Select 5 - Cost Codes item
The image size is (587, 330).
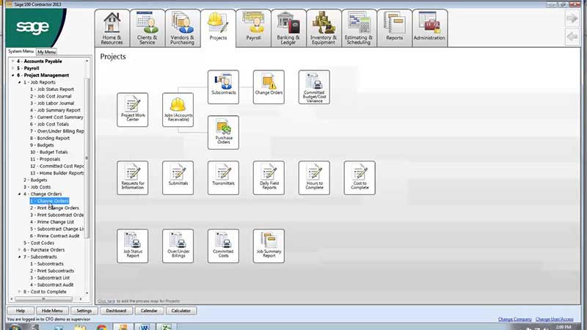[39, 243]
